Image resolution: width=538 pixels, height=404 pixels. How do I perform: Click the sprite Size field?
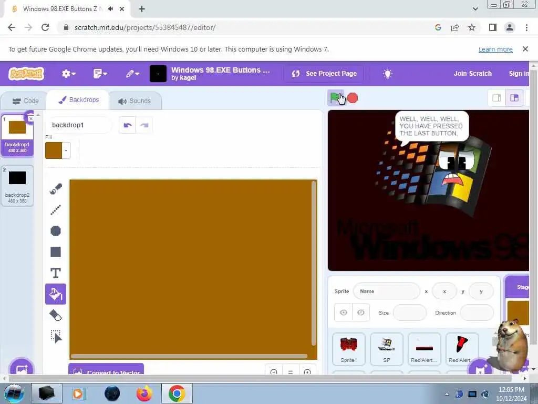coord(409,312)
